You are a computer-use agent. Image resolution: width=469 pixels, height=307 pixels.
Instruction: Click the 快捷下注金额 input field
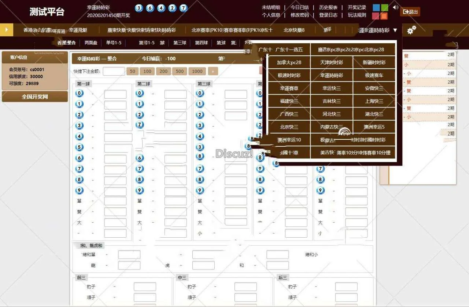click(x=114, y=71)
